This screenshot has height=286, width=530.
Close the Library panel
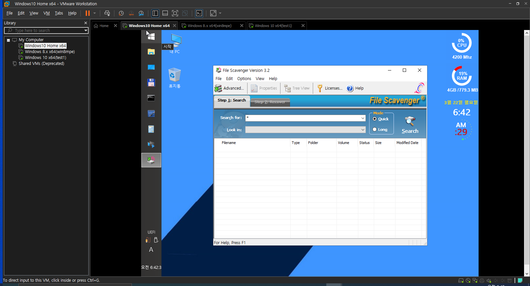coord(86,23)
